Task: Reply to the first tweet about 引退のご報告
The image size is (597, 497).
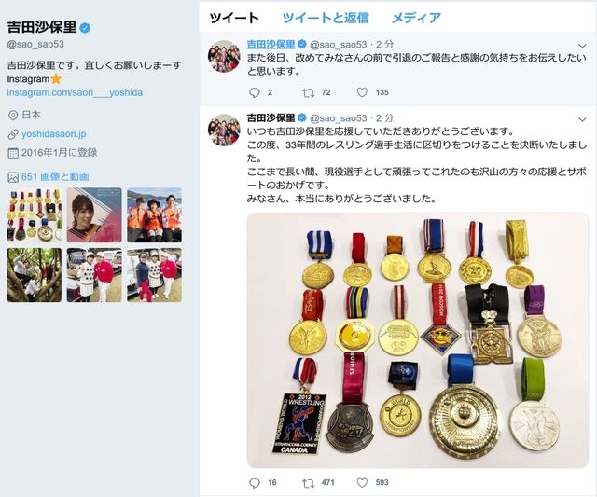Action: [x=255, y=92]
